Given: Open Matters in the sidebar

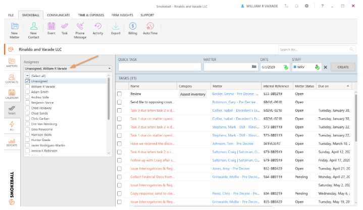Looking at the screenshot, I should pyautogui.click(x=12, y=62).
